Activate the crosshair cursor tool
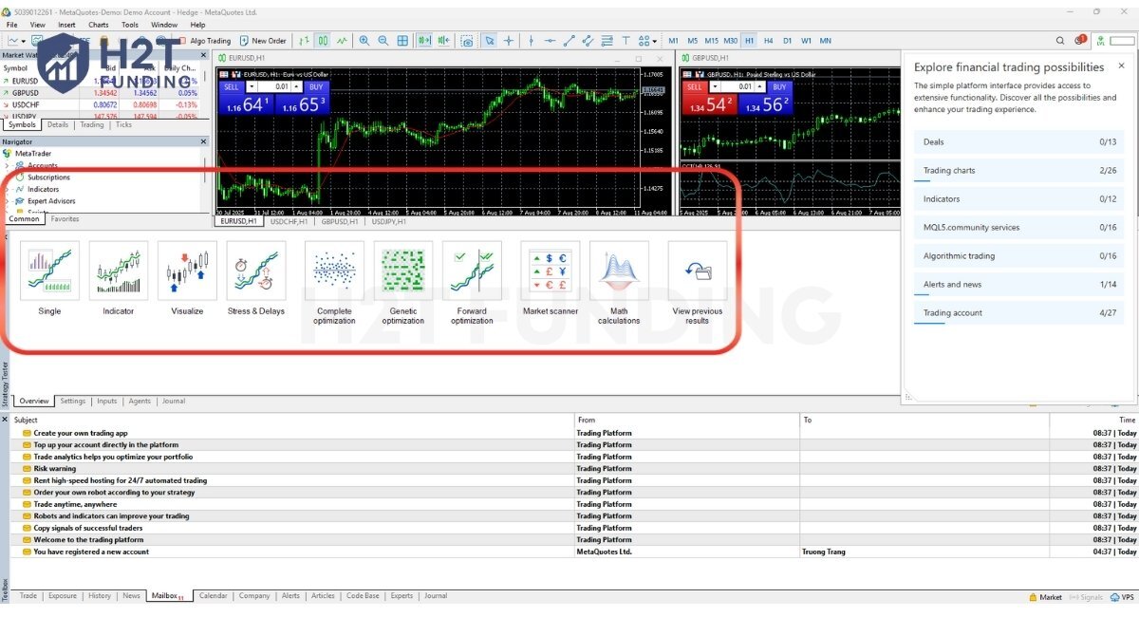The width and height of the screenshot is (1139, 636). pos(509,41)
